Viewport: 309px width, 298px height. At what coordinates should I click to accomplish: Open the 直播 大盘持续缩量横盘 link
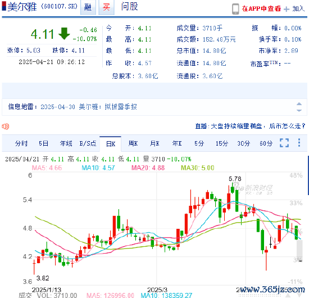click(250, 126)
